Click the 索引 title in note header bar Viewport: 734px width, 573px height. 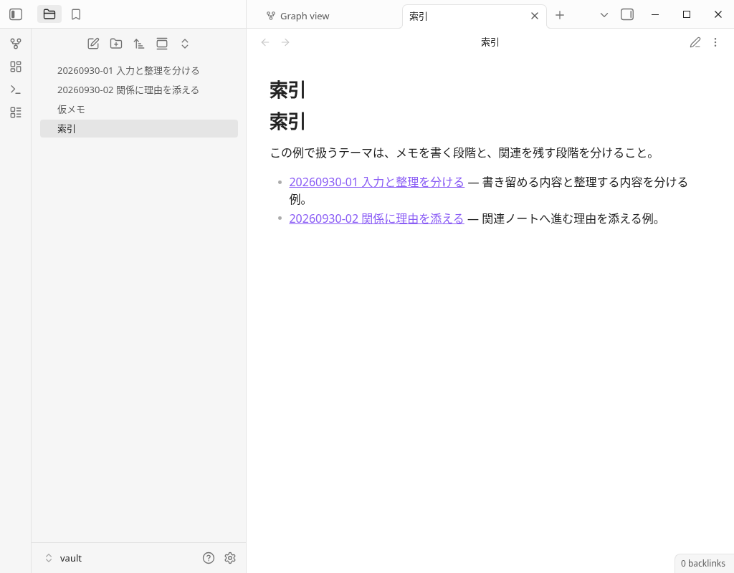[x=490, y=42]
